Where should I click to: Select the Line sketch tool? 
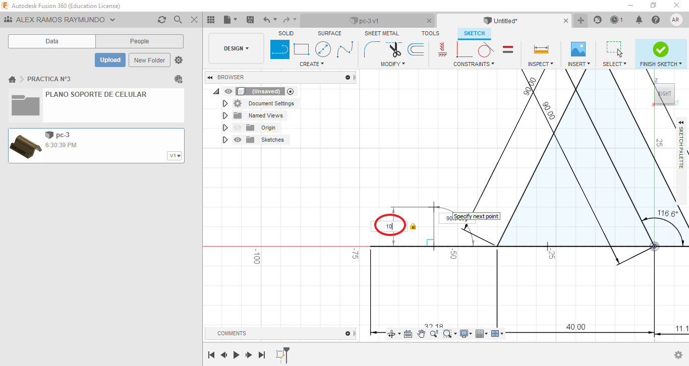(280, 49)
